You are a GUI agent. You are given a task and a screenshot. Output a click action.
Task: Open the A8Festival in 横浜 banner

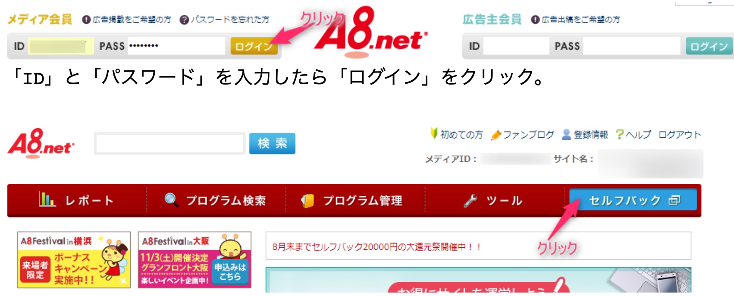pyautogui.click(x=74, y=260)
